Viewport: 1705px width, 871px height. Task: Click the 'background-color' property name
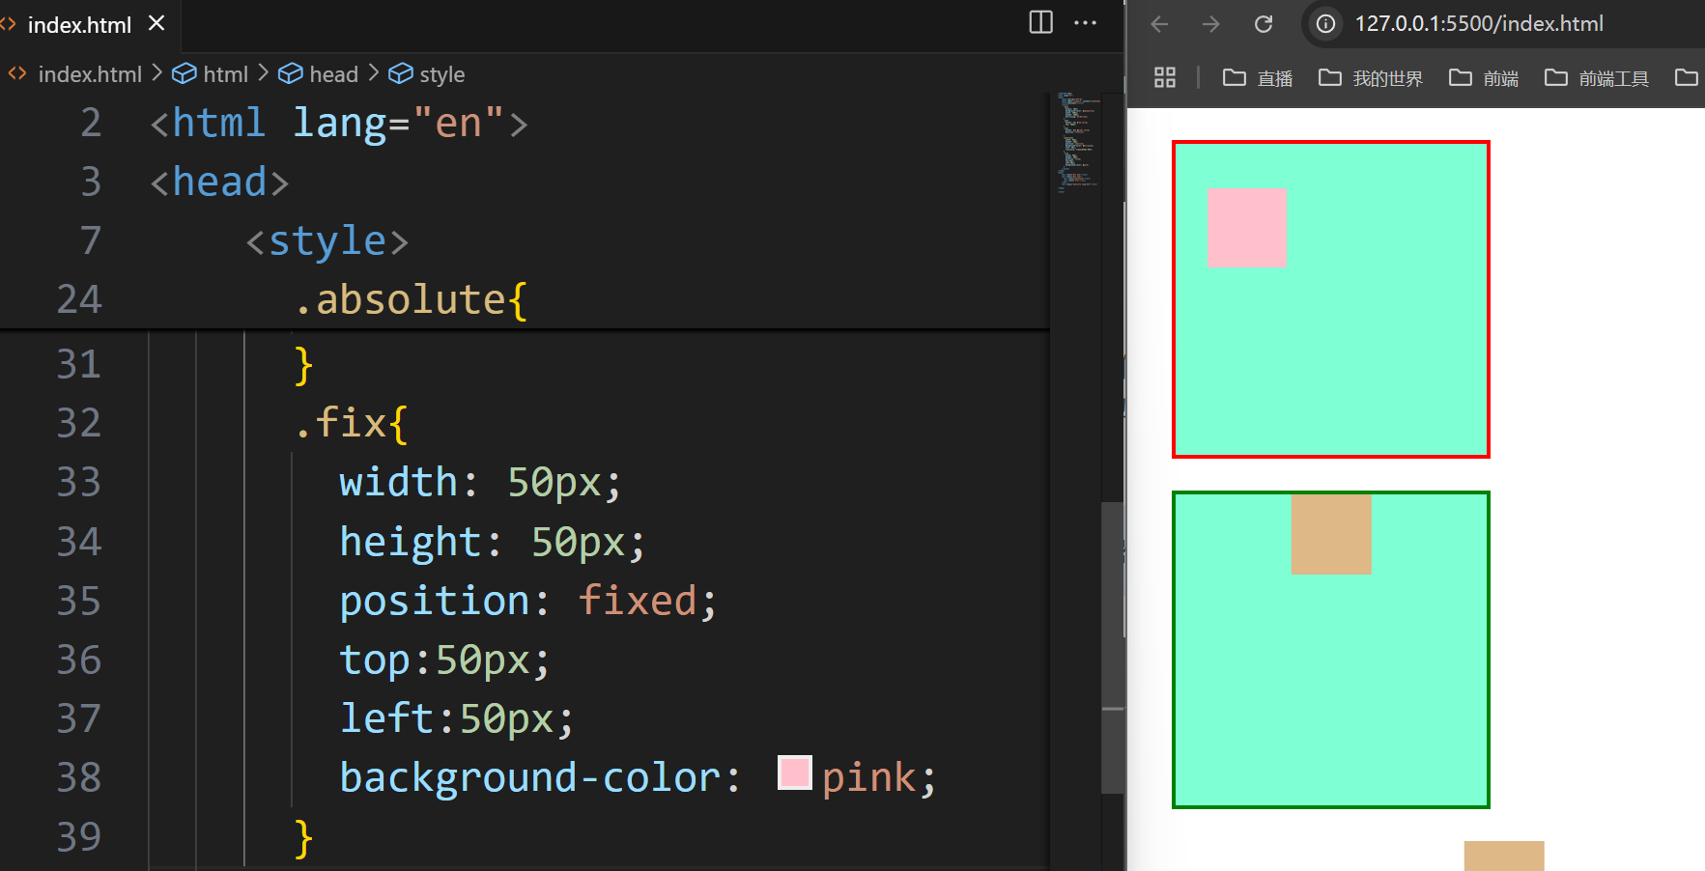tap(530, 778)
